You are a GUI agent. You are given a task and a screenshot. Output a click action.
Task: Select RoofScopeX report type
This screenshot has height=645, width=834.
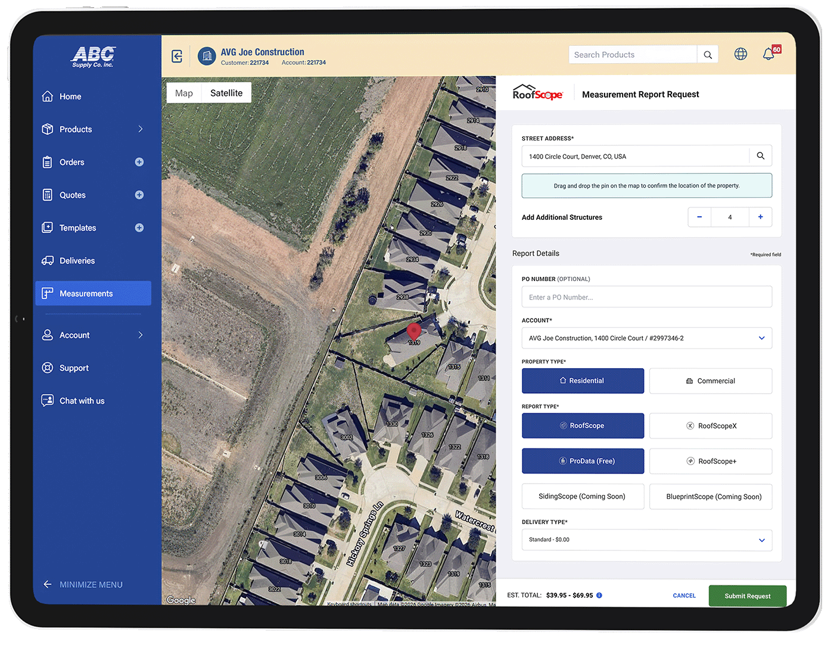(711, 426)
